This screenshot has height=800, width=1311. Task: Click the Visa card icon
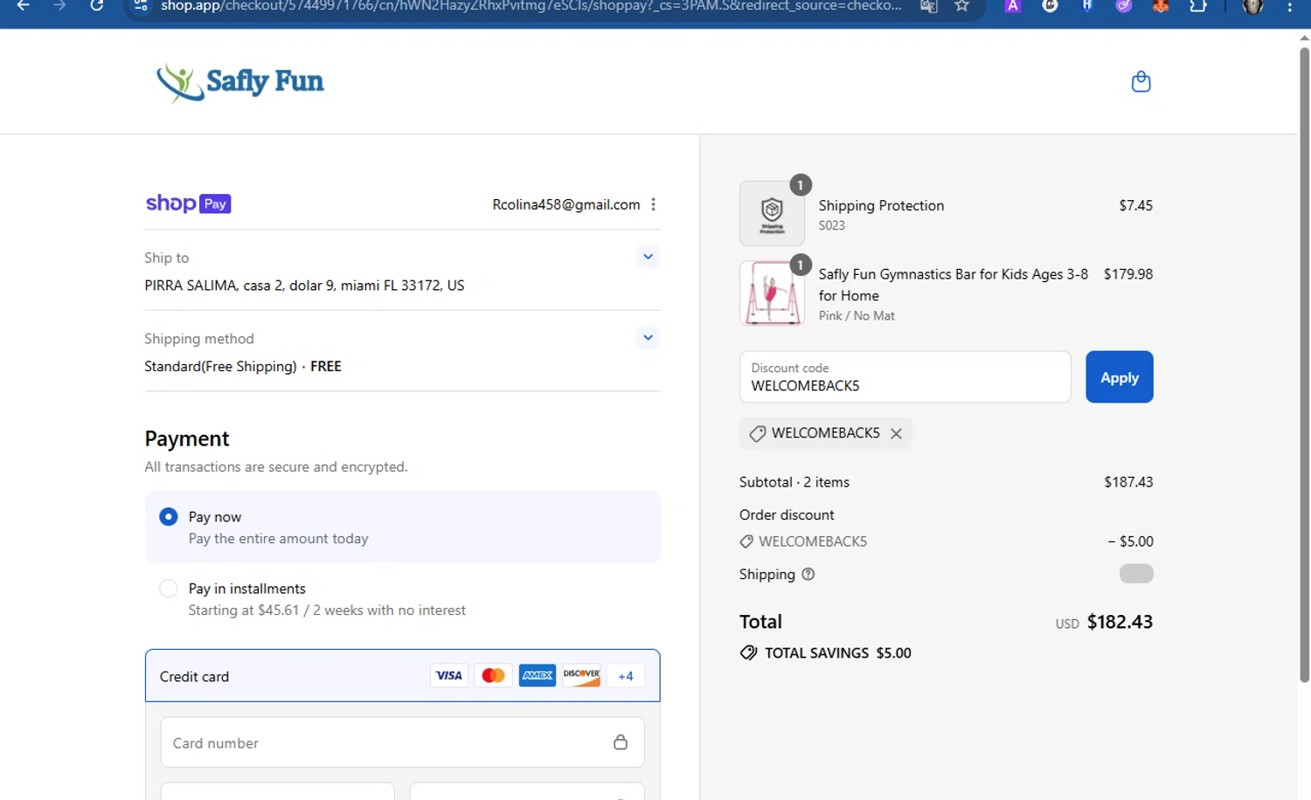[449, 676]
